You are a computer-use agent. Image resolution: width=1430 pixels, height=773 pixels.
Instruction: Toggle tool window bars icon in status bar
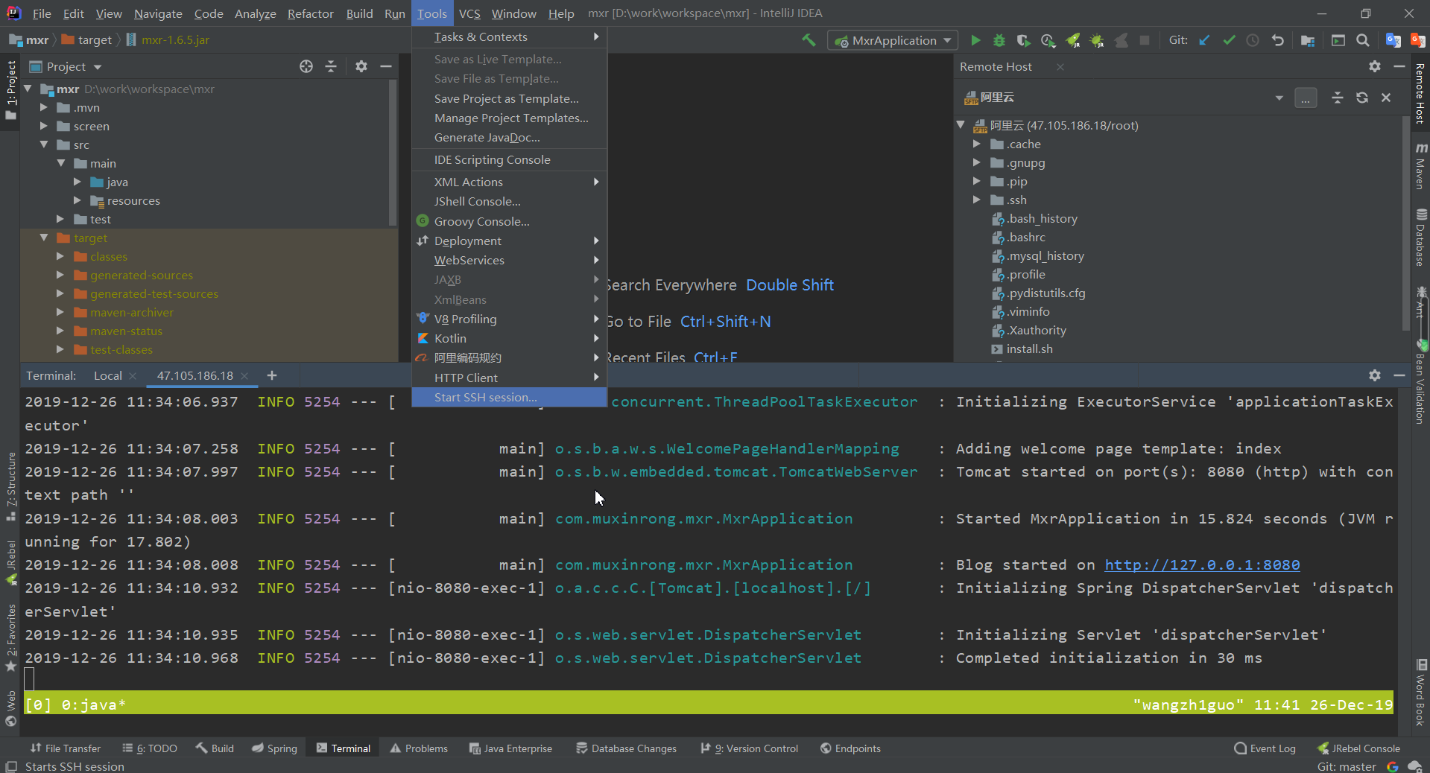coord(10,766)
